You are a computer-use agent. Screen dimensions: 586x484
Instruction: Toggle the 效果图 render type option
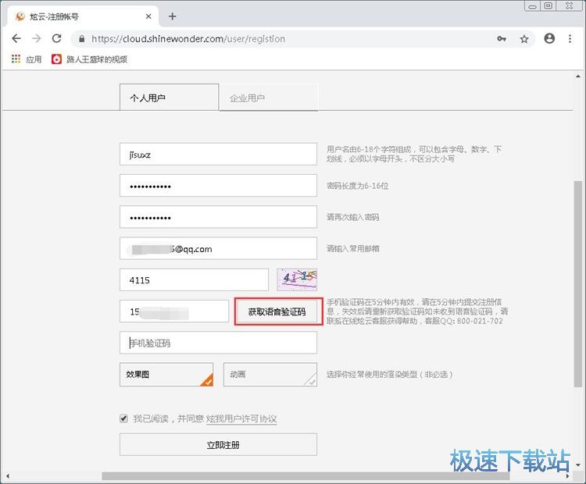166,375
